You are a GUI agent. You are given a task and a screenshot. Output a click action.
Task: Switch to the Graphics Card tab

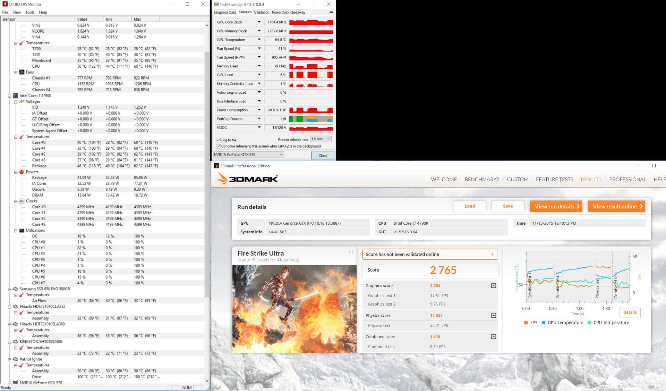click(225, 12)
